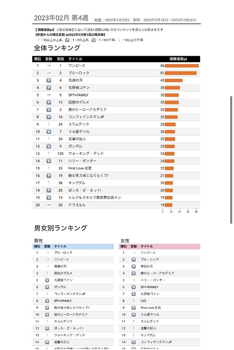Screen dimensions: 234x350
Task: Click the down icon beside うる星やつら in overall ranking
Action: point(48,132)
